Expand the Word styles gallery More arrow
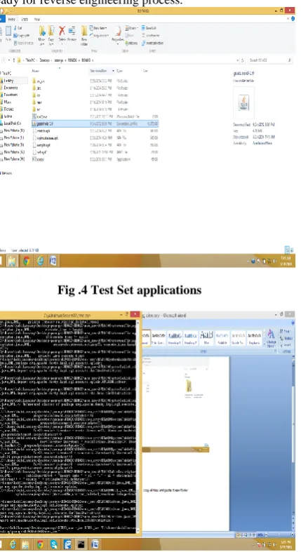The width and height of the screenshot is (301, 552). (x=264, y=343)
